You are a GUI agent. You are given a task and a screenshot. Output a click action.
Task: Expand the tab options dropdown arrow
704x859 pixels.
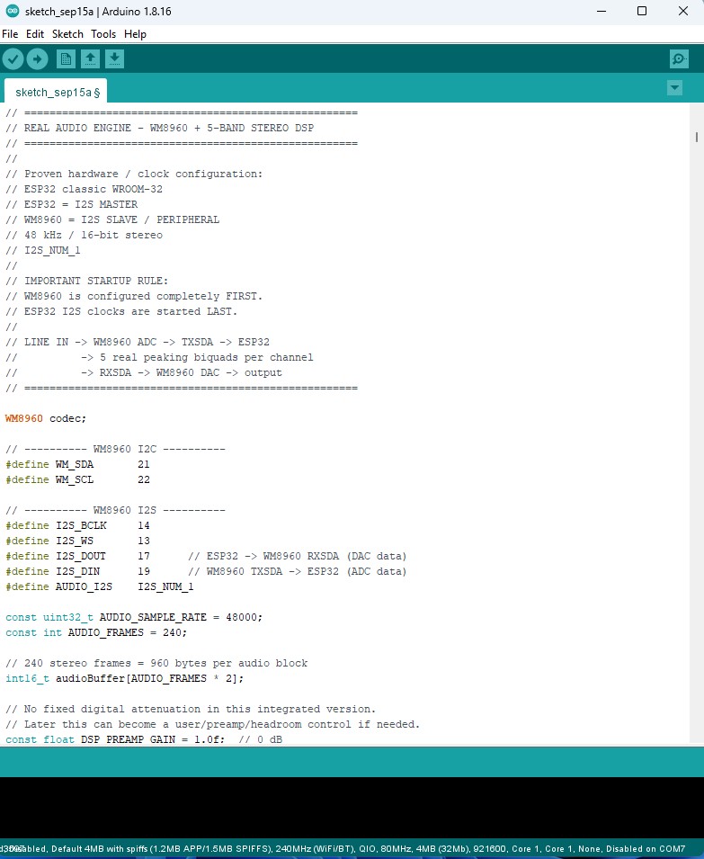click(674, 87)
